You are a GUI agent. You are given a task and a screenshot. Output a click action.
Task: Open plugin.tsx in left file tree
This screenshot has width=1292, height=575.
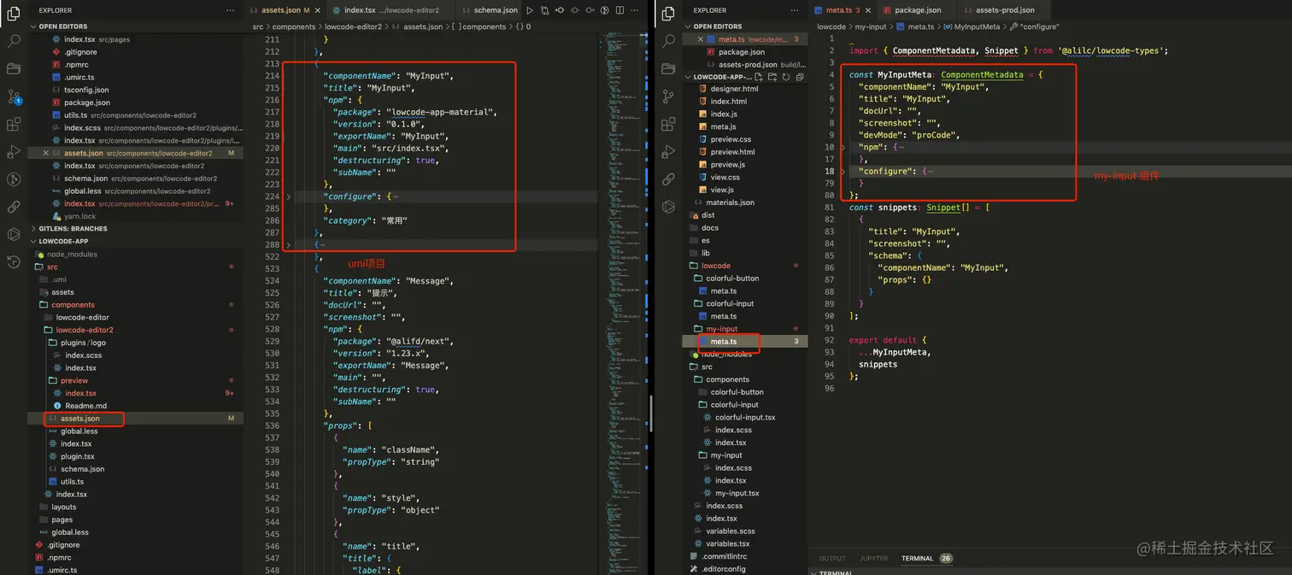pyautogui.click(x=77, y=456)
